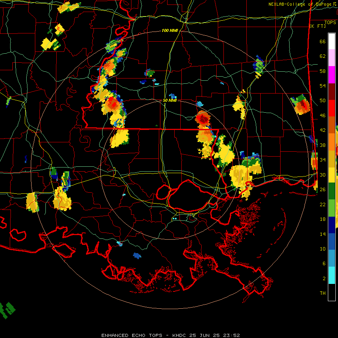Click legend value 66

[x=323, y=41]
